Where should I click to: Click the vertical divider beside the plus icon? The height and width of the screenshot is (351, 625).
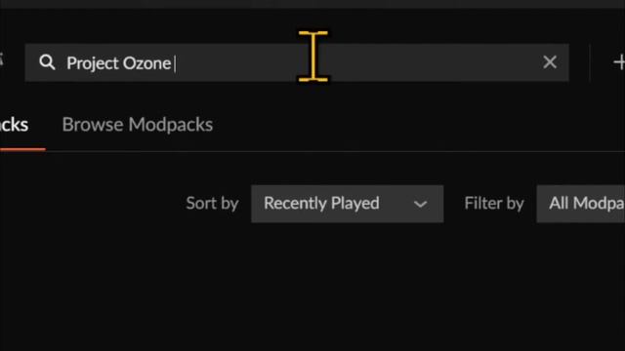tap(590, 62)
